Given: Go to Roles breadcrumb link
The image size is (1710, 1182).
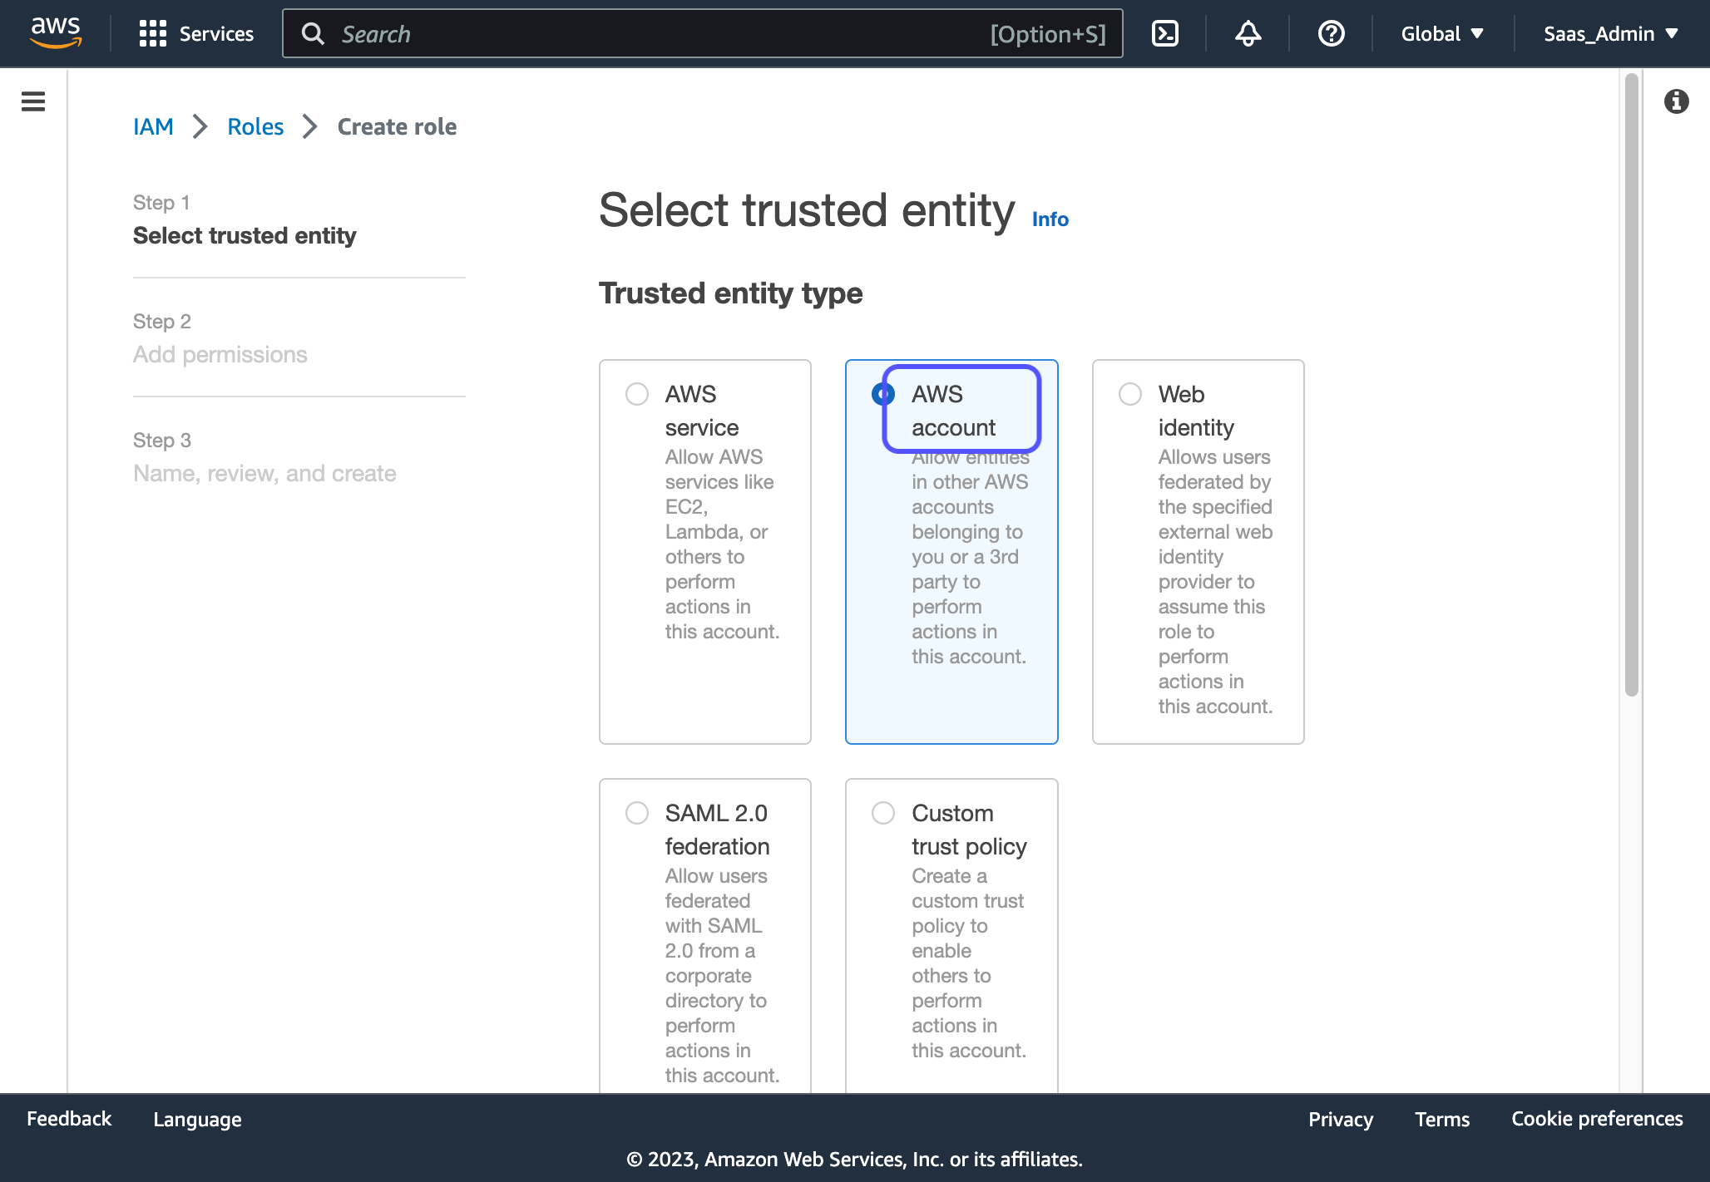Looking at the screenshot, I should (255, 126).
